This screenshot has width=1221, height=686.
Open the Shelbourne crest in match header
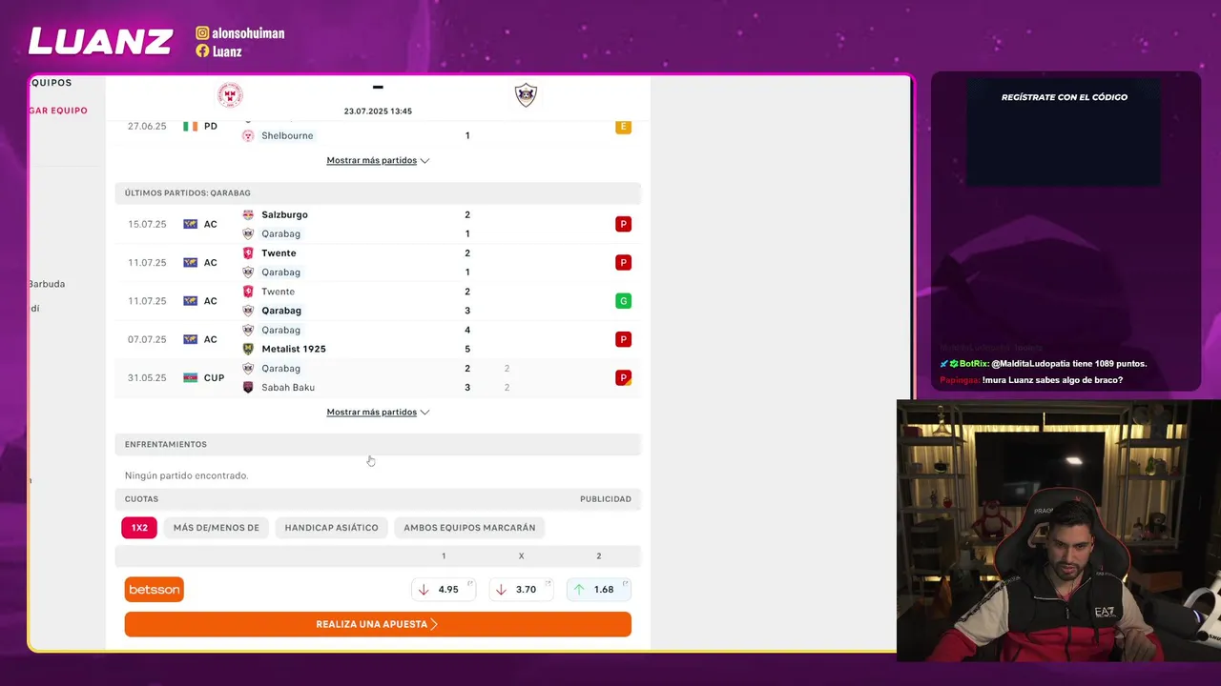coord(230,95)
